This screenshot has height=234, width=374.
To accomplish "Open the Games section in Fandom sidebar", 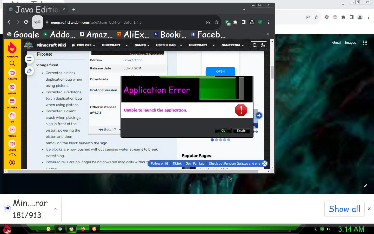I will pos(12,75).
